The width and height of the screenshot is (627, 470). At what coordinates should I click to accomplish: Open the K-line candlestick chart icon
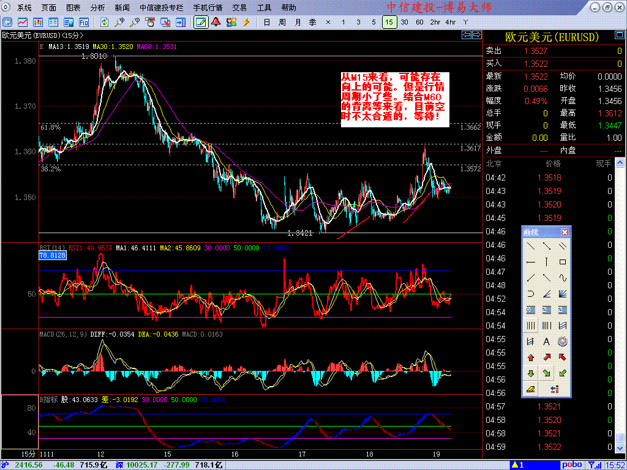(x=38, y=22)
